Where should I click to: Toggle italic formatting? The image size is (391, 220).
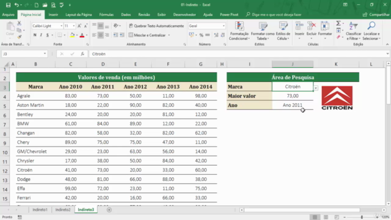(41, 35)
